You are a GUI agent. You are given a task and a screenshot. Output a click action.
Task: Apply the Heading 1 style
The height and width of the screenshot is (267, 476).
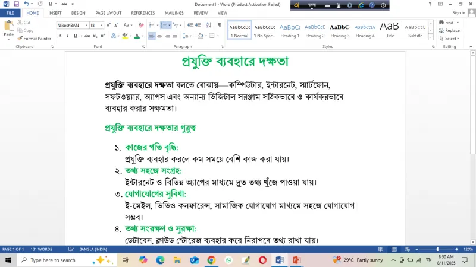coord(290,30)
